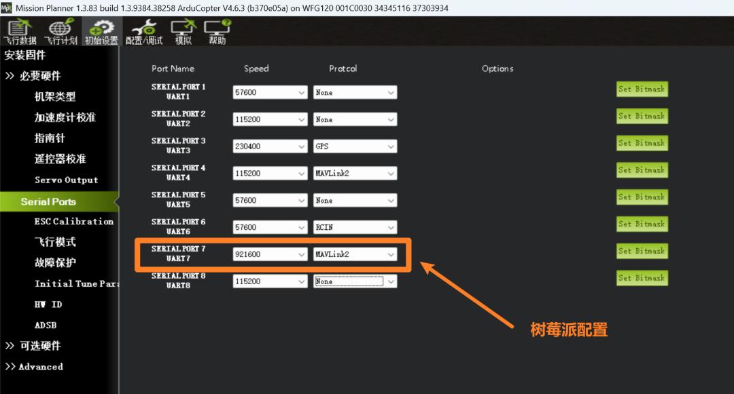Open SERIAL PORT 4 speed dropdown
The image size is (734, 394).
tap(270, 173)
